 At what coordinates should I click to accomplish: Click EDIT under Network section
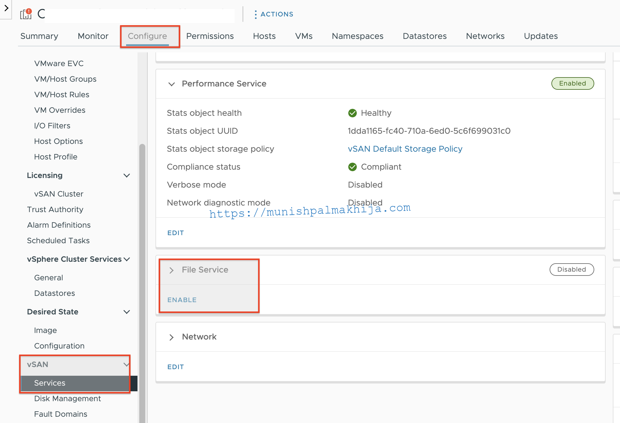(176, 367)
